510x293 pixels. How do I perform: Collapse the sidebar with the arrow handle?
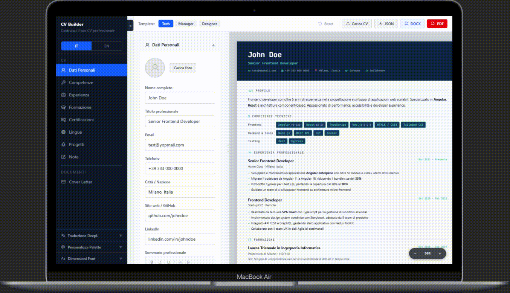(130, 26)
